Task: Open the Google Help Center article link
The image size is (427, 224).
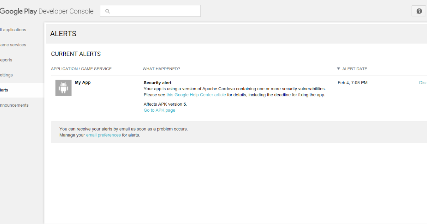Action: pos(196,95)
